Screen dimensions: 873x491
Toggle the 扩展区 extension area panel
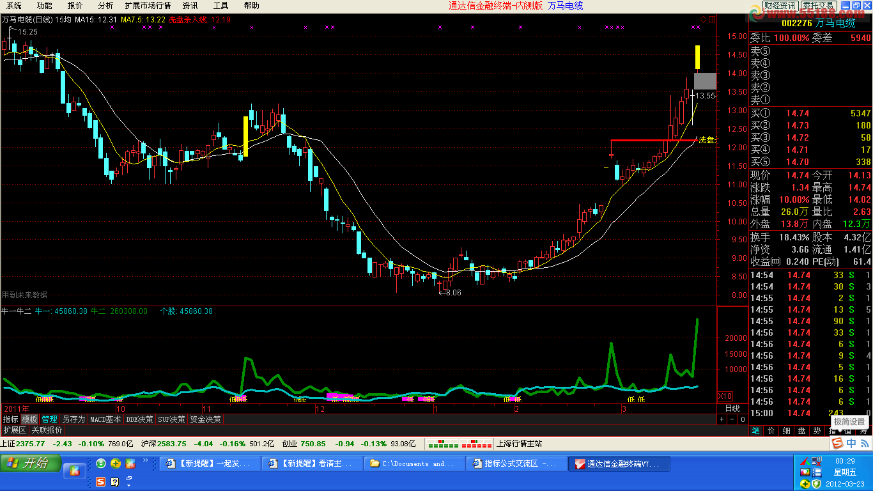coord(14,430)
